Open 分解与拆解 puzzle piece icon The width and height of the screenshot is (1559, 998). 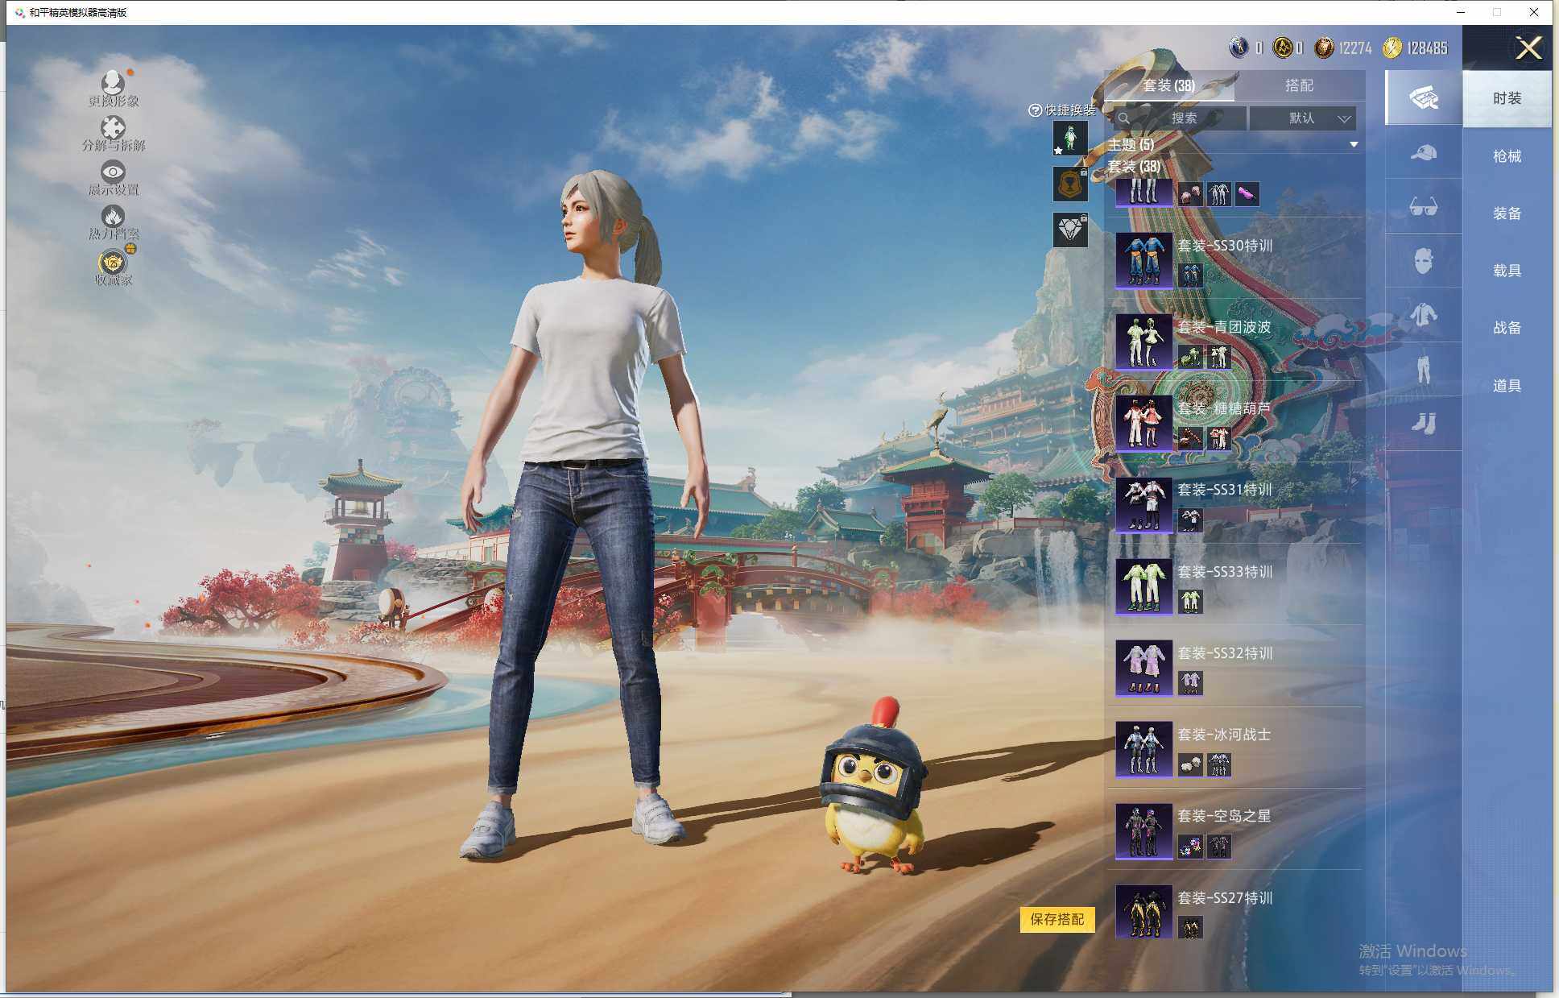(113, 129)
